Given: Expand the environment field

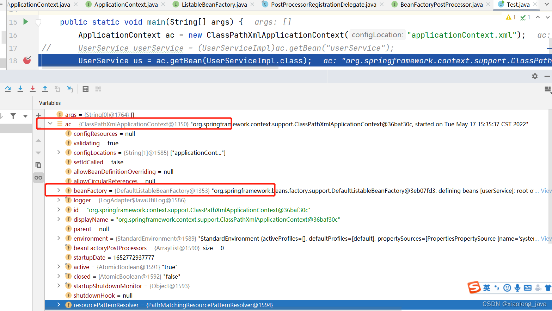Looking at the screenshot, I should [x=59, y=238].
